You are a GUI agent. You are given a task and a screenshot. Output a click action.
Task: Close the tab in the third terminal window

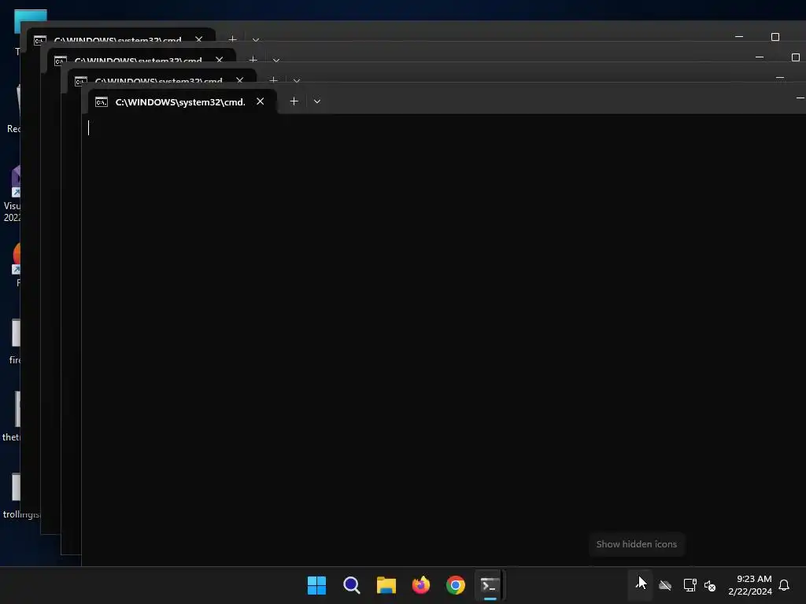(219, 59)
